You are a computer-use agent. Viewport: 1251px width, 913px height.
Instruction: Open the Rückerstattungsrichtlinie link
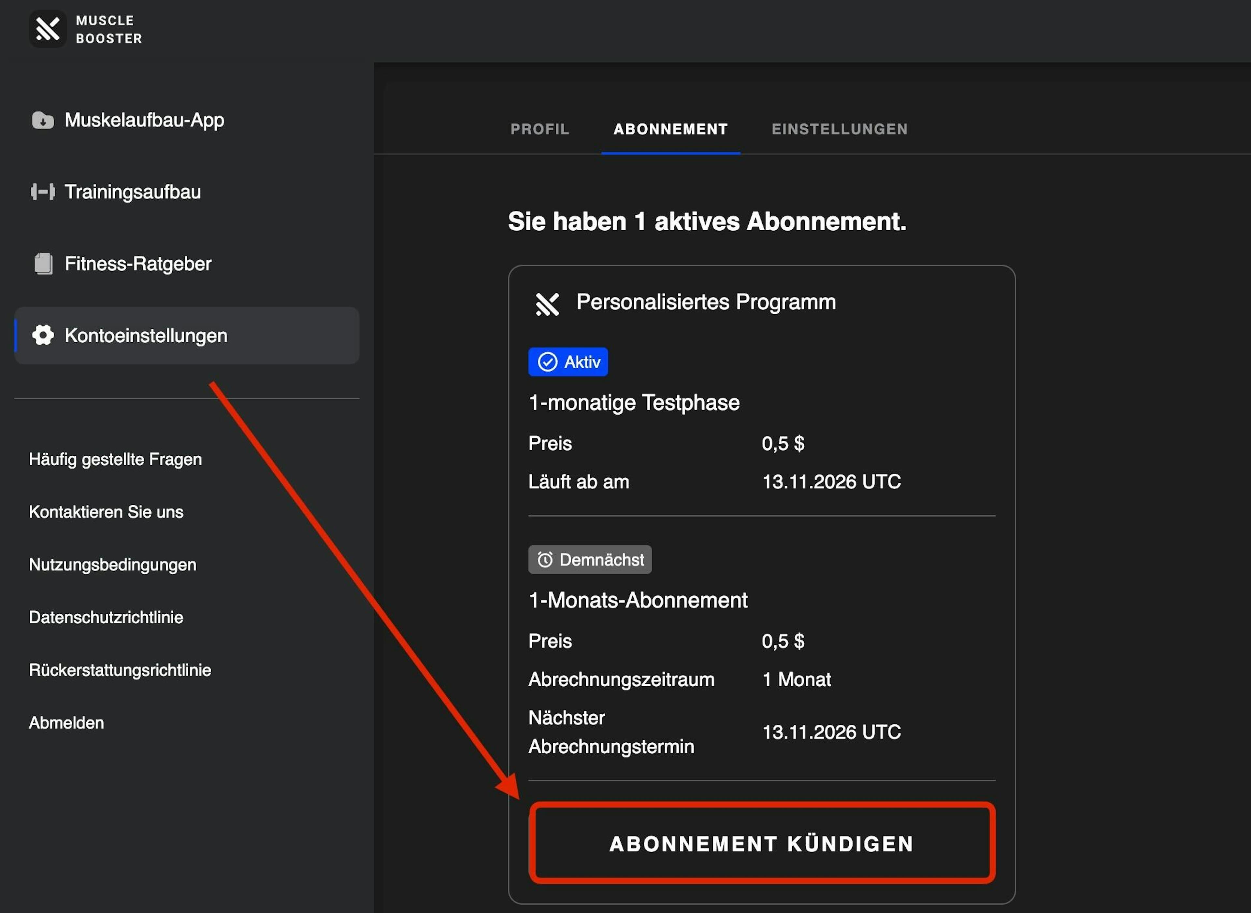120,670
